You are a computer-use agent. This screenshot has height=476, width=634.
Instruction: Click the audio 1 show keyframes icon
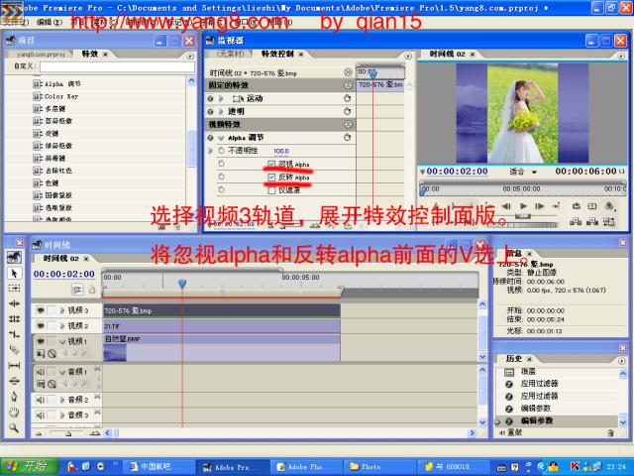click(x=52, y=384)
